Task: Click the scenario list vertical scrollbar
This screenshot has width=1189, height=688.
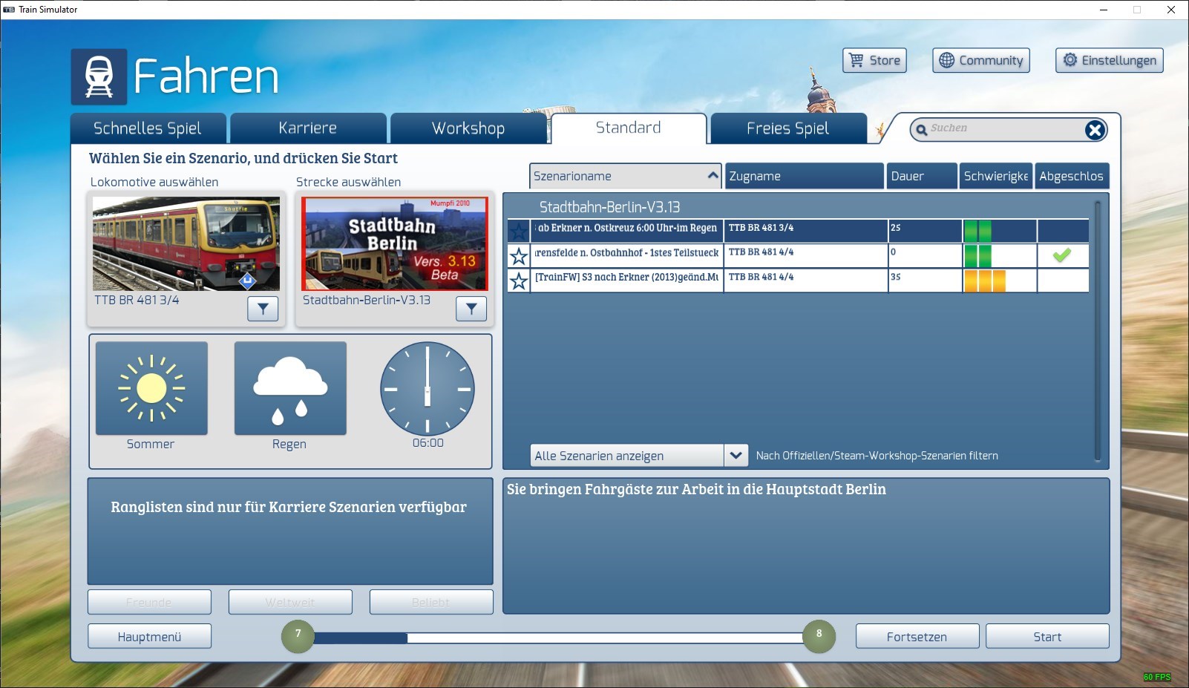Action: coord(1098,330)
